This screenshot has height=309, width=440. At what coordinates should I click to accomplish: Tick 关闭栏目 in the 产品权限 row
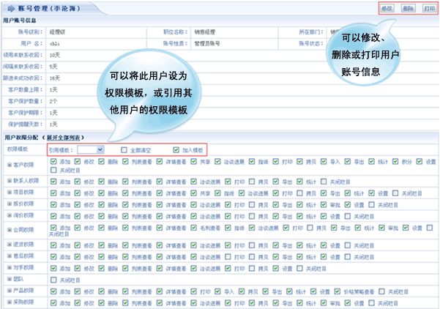381,291
